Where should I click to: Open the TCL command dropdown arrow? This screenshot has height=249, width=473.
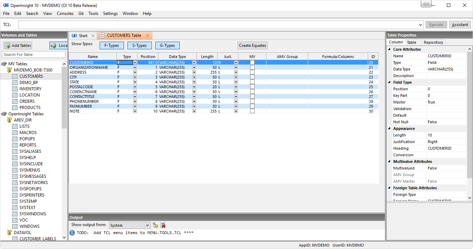tap(421, 25)
